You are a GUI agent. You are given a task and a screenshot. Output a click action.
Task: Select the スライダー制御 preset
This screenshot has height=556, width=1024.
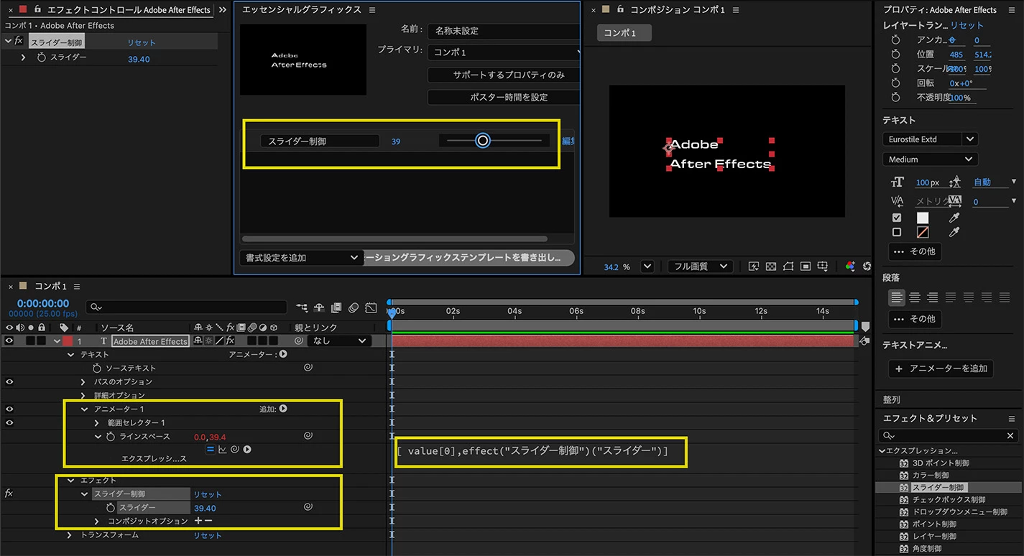coord(938,488)
